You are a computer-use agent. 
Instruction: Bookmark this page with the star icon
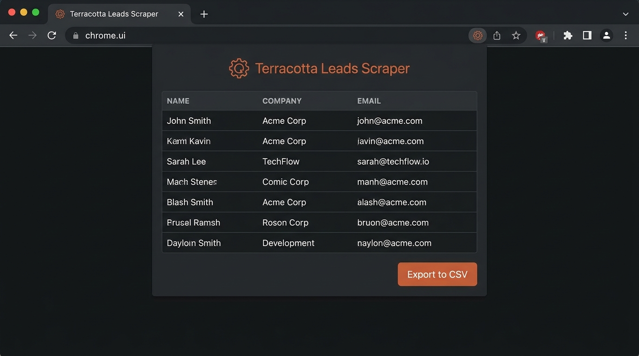516,35
